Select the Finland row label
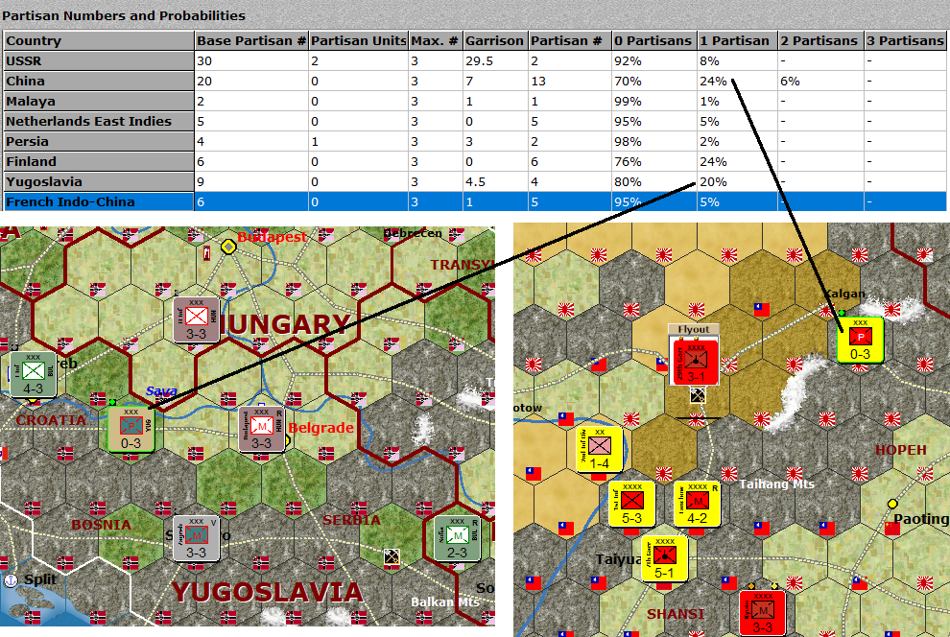This screenshot has height=637, width=950. [99, 161]
